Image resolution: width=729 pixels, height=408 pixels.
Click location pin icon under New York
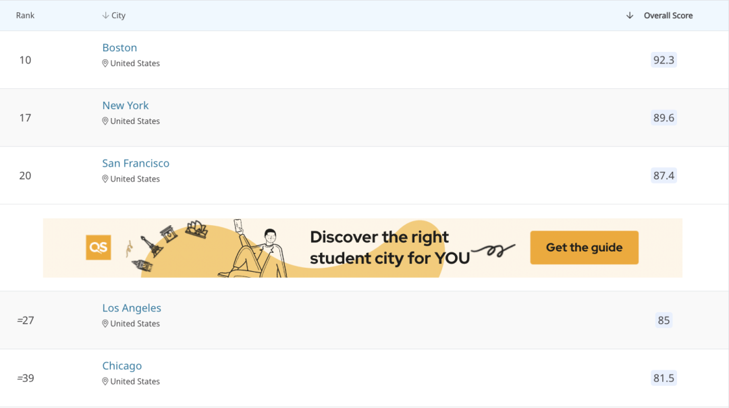point(105,121)
